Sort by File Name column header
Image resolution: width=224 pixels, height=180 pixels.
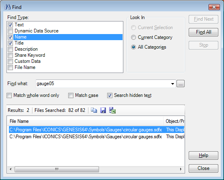pyautogui.click(x=85, y=121)
